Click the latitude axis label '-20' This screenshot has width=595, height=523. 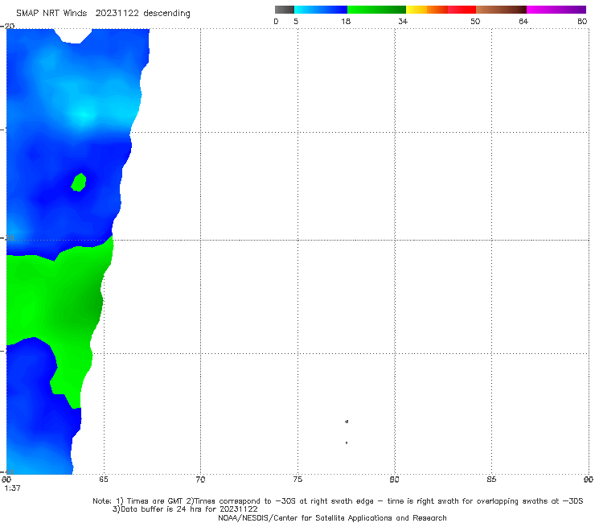point(7,26)
